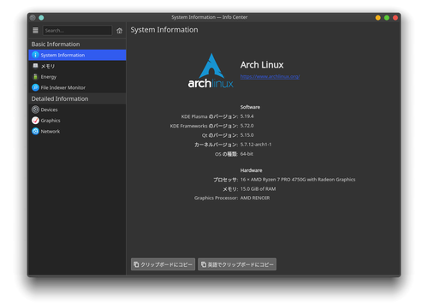The height and width of the screenshot is (308, 428).
Task: Click the 15.0 GiB of RAM value
Action: tap(258, 189)
